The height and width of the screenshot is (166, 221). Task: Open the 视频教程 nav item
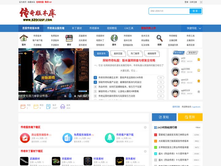[x=112, y=28]
